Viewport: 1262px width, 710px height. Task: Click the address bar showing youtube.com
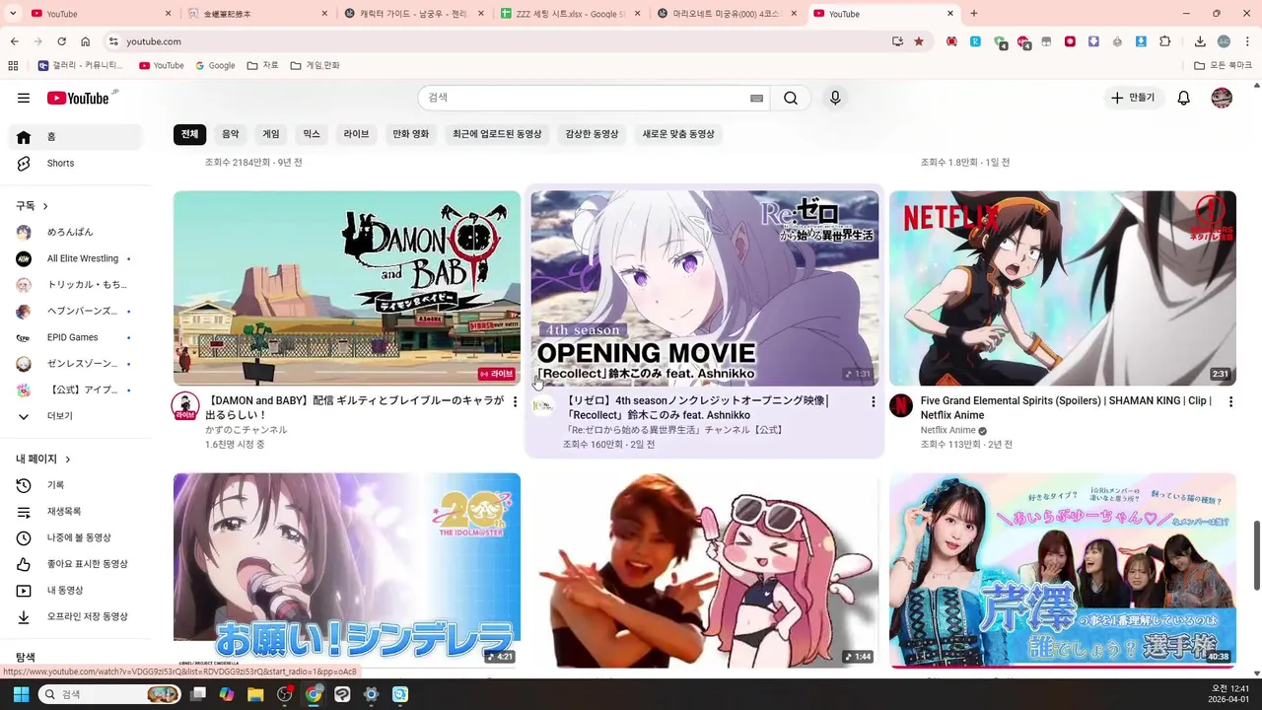pos(493,41)
